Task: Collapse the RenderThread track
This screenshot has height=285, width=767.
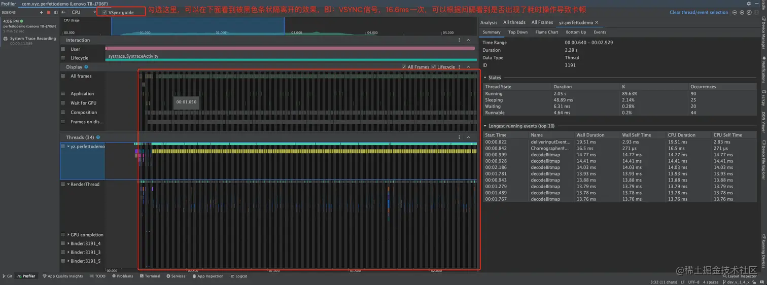Action: tap(68, 184)
